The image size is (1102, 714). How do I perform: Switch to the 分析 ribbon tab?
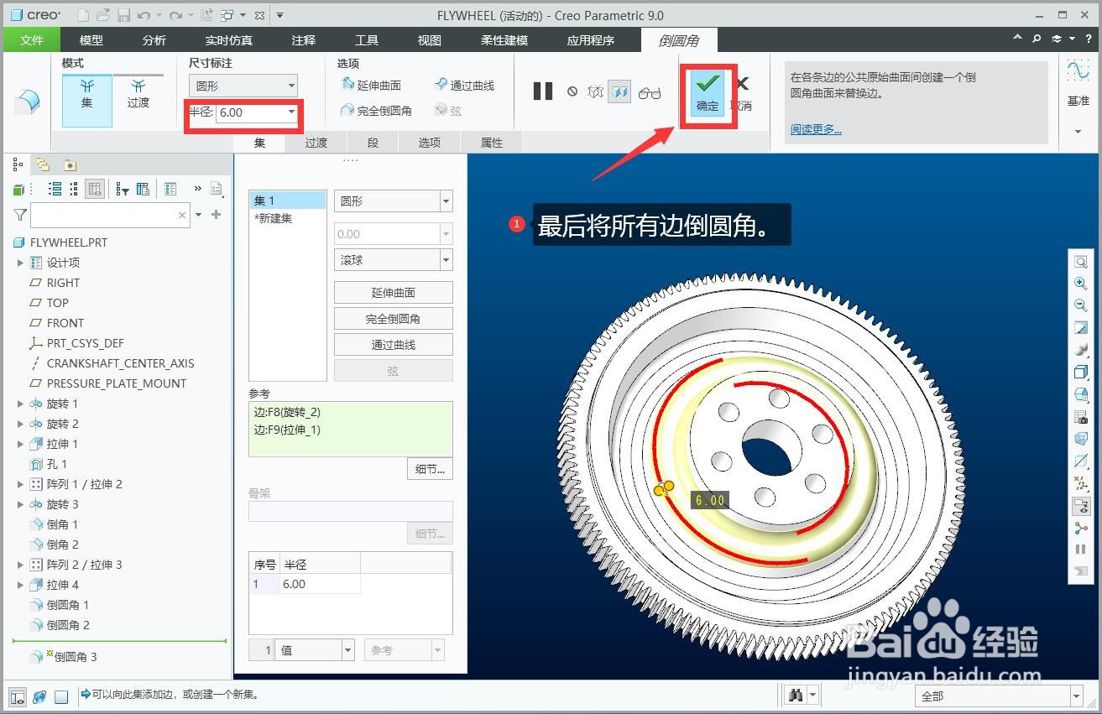tap(154, 39)
